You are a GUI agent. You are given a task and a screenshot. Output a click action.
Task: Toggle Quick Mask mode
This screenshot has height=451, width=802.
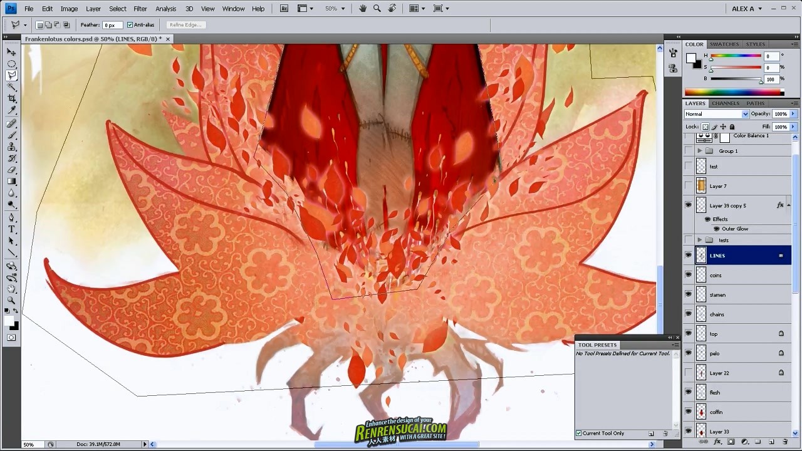[x=11, y=338]
